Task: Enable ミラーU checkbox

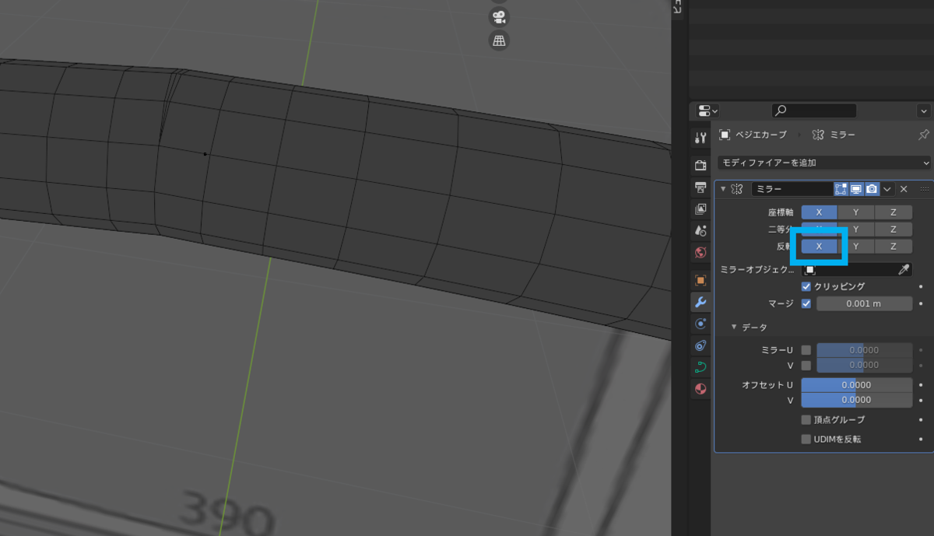Action: click(x=806, y=350)
